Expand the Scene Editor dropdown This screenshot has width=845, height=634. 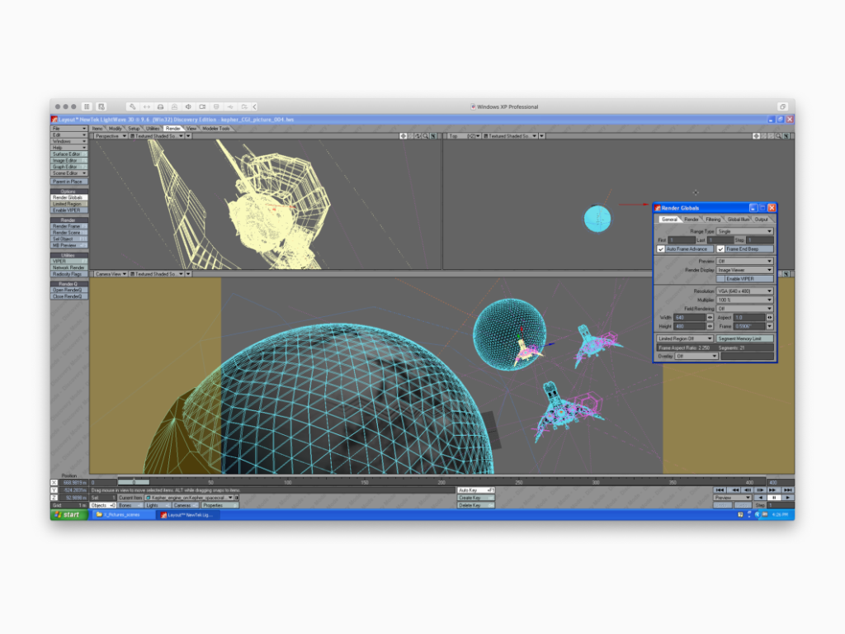[x=69, y=173]
